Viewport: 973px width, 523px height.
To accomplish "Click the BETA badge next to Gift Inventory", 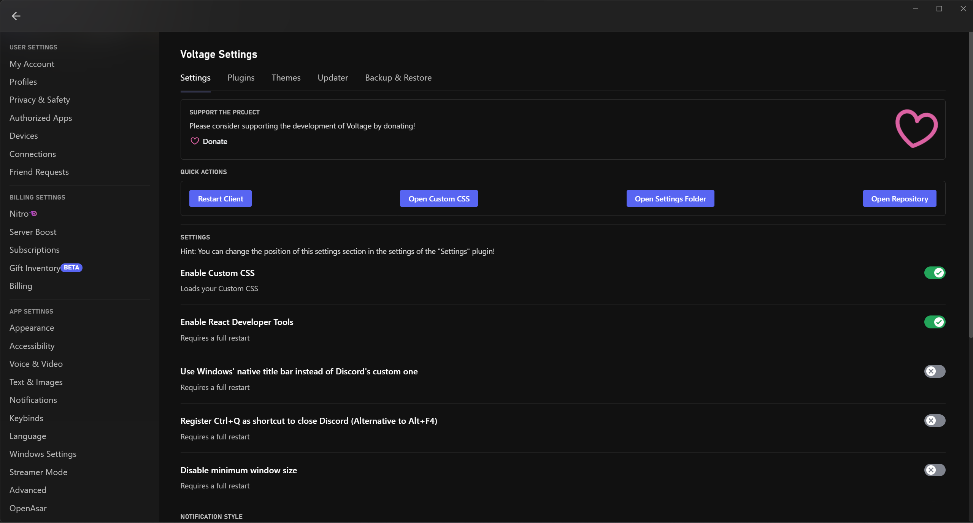I will [71, 268].
